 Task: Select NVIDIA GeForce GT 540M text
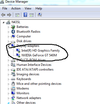tap(39, 55)
